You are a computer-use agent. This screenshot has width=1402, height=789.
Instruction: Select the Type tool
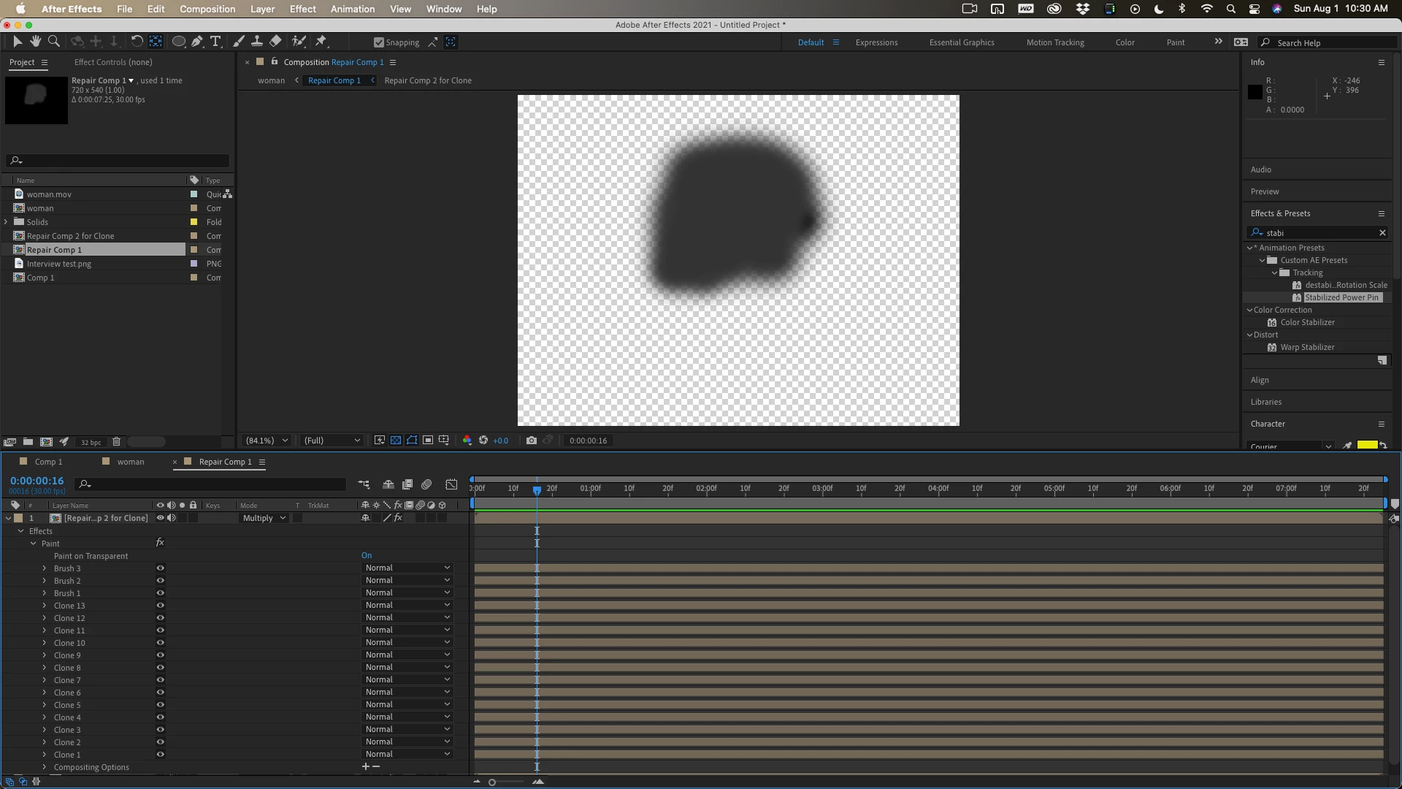coord(215,42)
